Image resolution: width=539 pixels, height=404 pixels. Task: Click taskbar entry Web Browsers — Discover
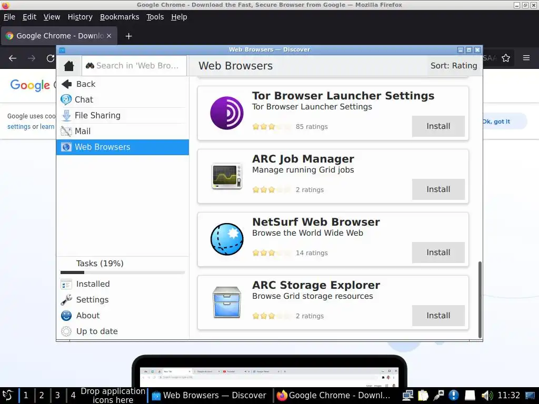tap(209, 396)
